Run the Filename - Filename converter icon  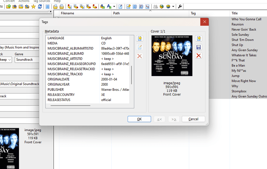(x=82, y=6)
